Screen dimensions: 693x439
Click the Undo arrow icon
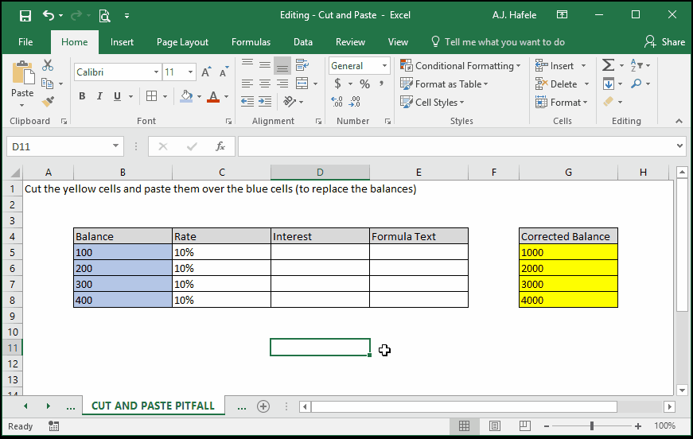[49, 15]
